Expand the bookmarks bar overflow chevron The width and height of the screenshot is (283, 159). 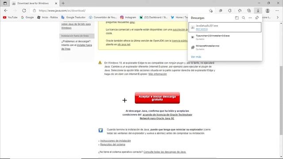[x=278, y=17]
